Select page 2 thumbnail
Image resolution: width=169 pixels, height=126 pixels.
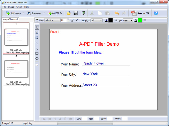coord(16,70)
